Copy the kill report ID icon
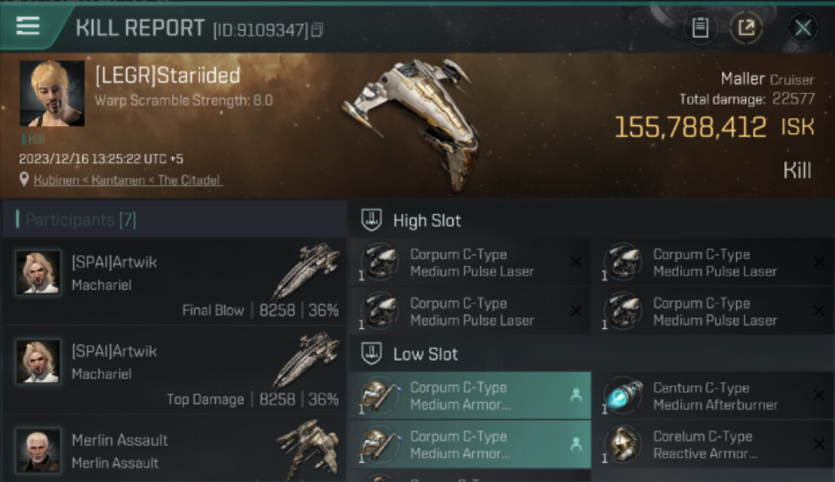835x482 pixels. click(317, 30)
